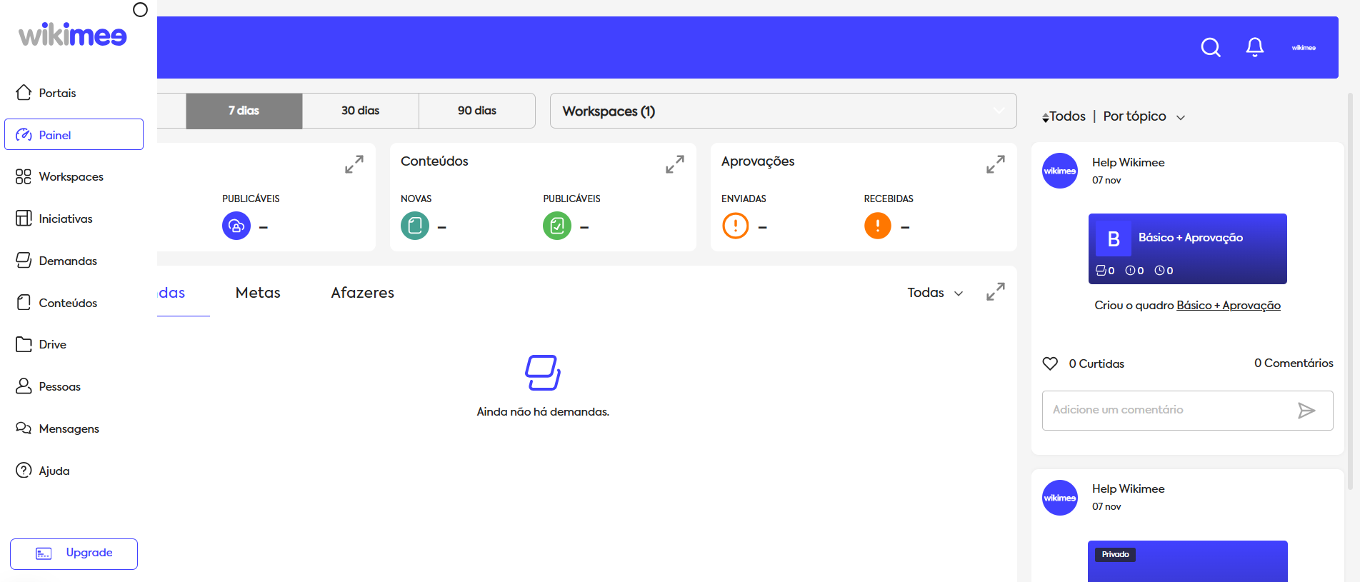
Task: Toggle the sidebar collapse circle
Action: (140, 10)
